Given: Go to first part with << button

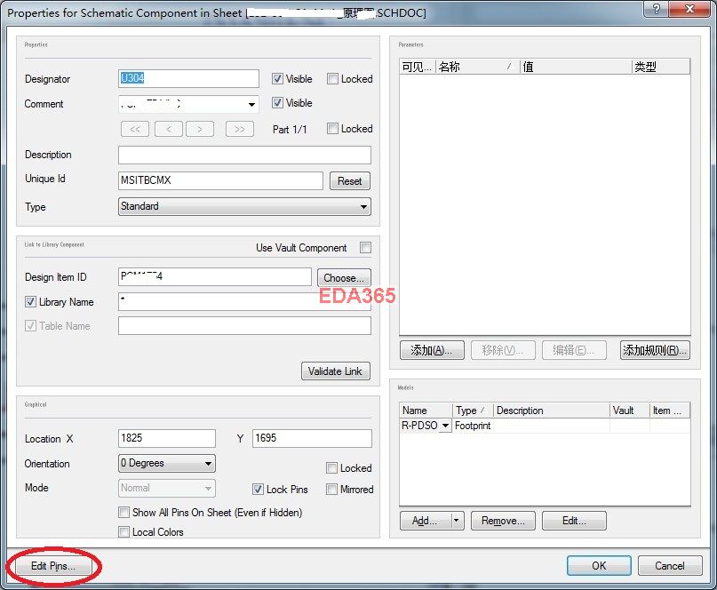Looking at the screenshot, I should pos(135,129).
